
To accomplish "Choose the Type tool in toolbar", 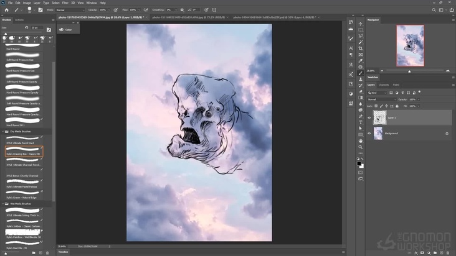I will [361, 122].
